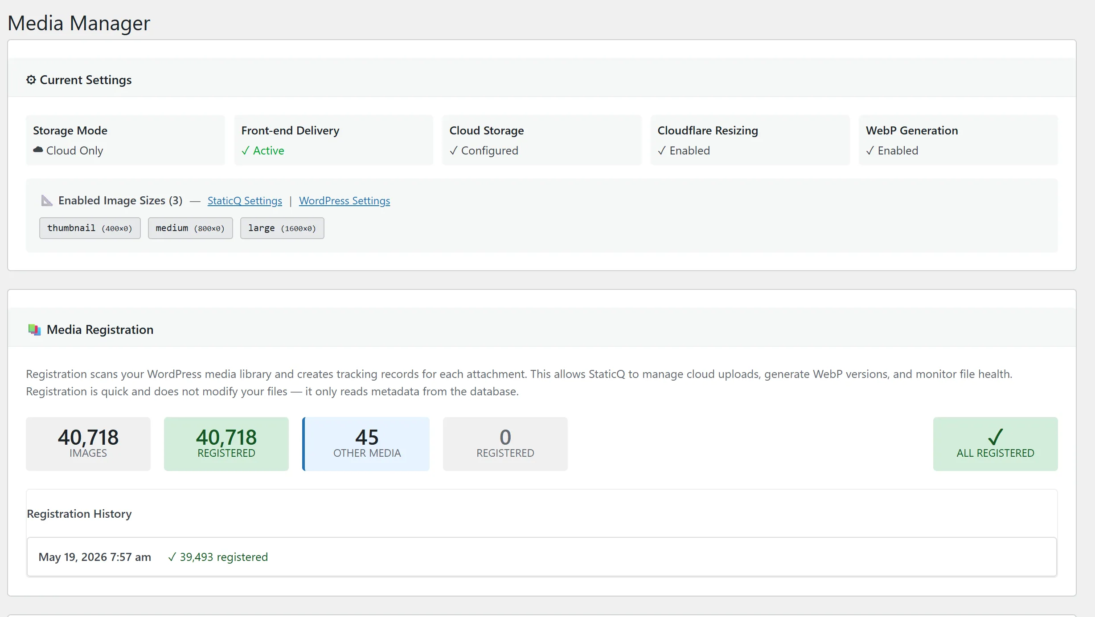Click the green checkmark beside Active
Screen dimensions: 1095x617
pos(245,150)
